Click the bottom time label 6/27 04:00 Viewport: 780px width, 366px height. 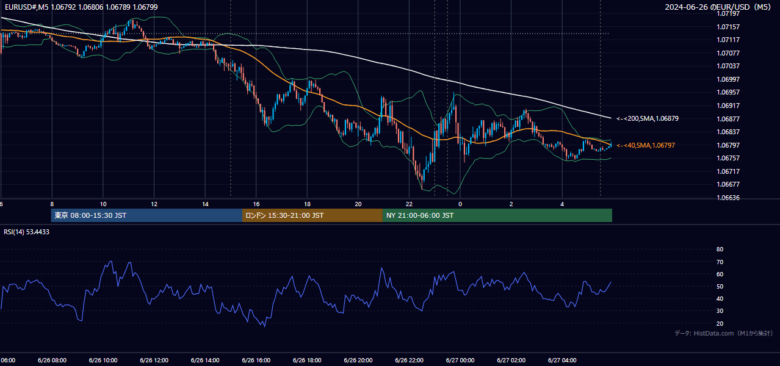562,361
